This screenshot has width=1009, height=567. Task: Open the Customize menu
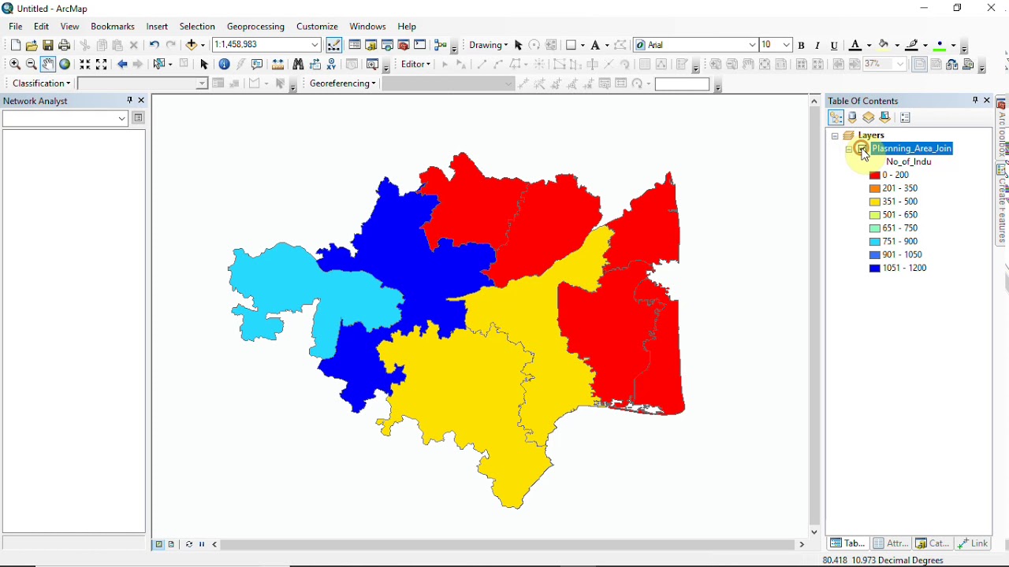click(317, 26)
